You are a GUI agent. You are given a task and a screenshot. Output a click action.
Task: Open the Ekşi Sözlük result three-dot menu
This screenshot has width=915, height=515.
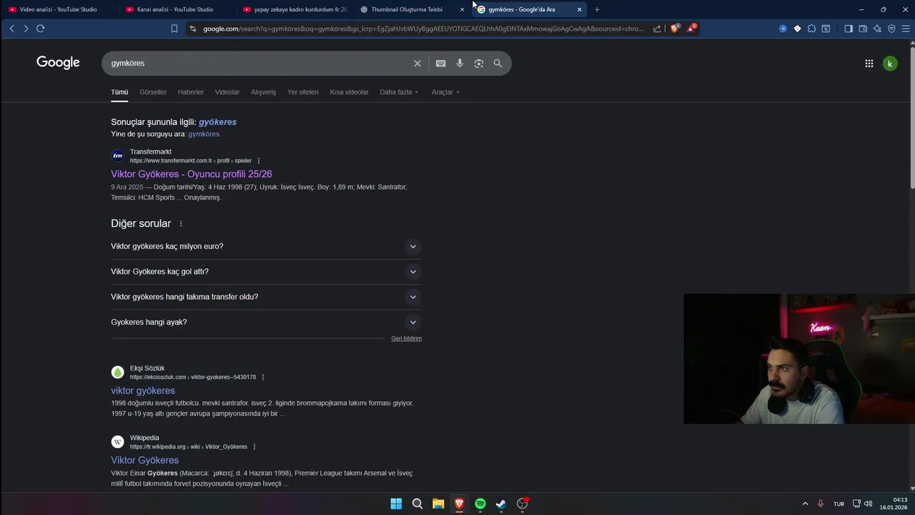click(263, 377)
